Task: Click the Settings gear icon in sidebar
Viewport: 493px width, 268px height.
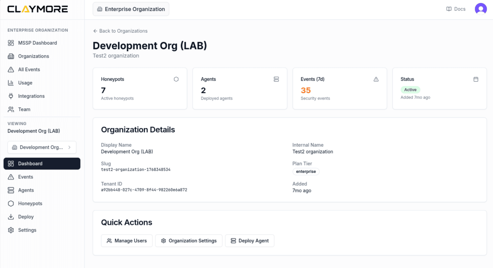Action: (x=11, y=230)
